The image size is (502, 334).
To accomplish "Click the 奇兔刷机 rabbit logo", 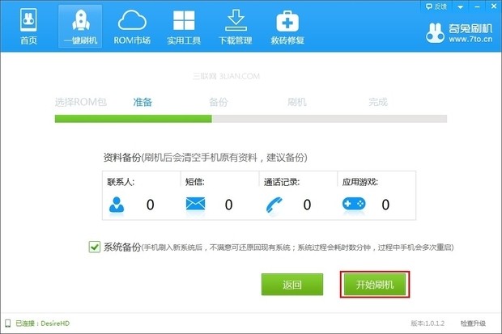I will 435,33.
